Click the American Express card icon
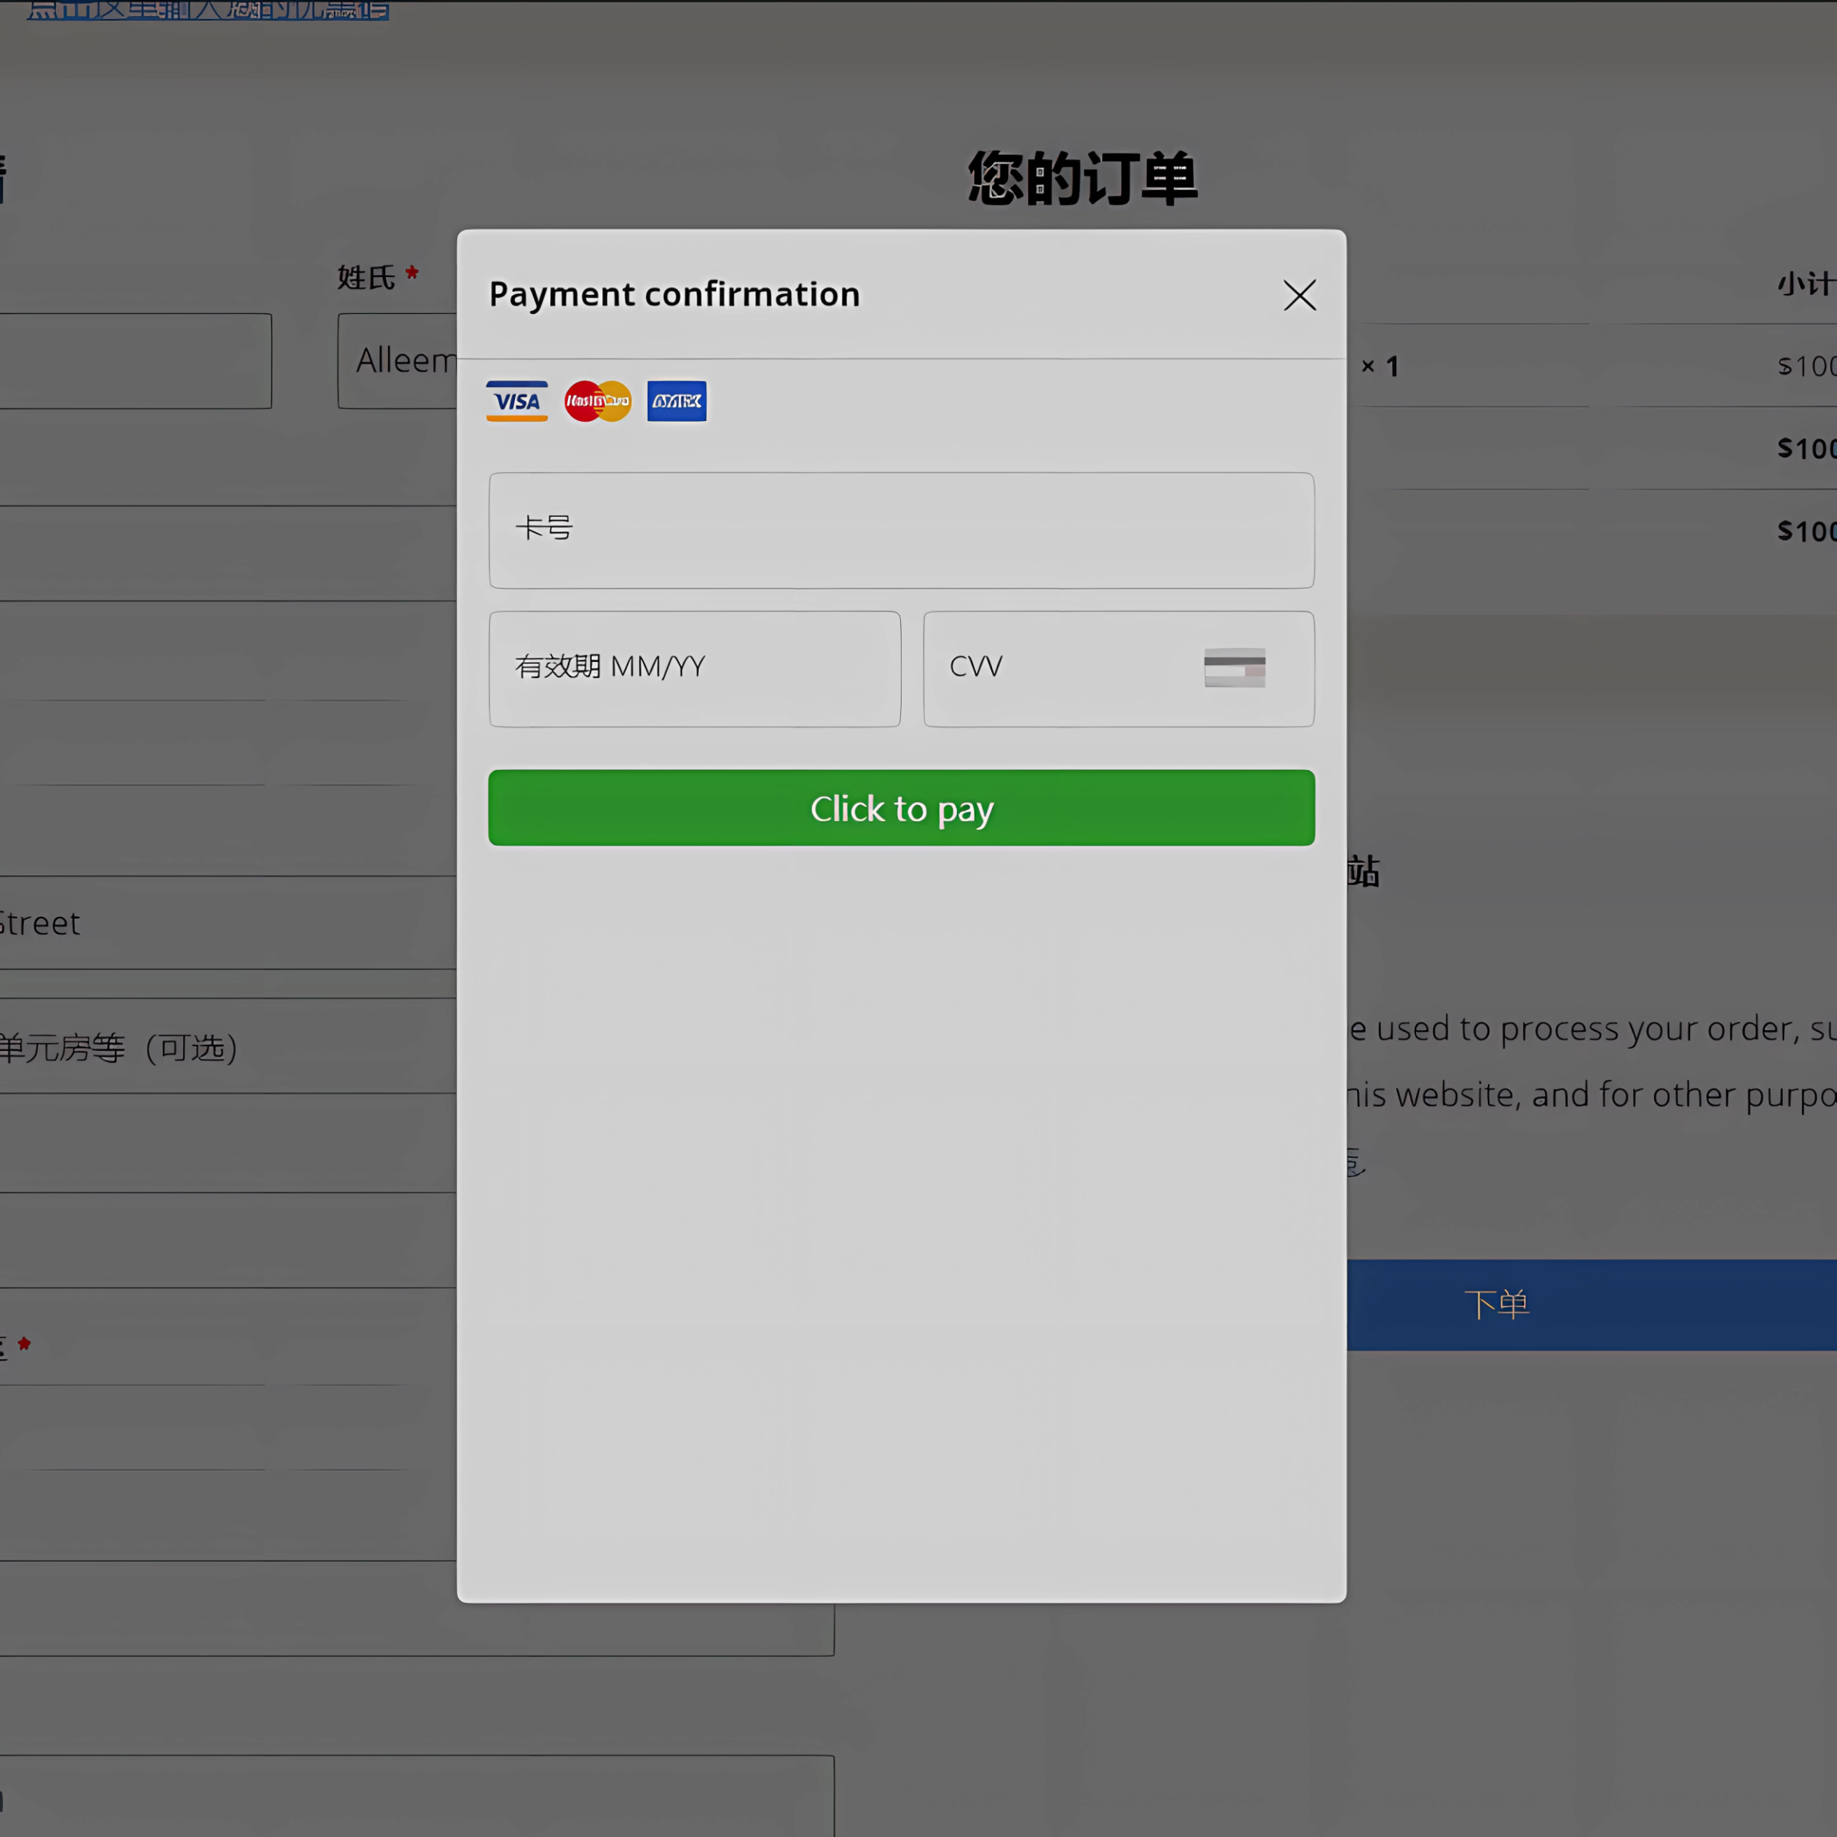Viewport: 1837px width, 1837px height. 676,401
